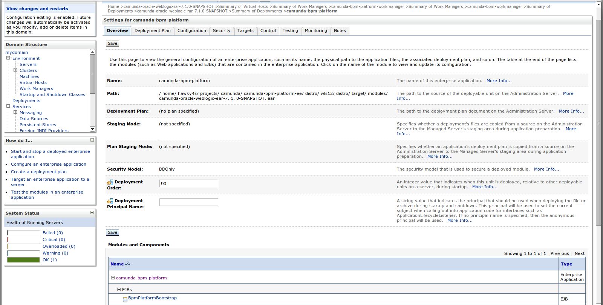Click the Failed (0) server health link
Image resolution: width=603 pixels, height=305 pixels.
point(53,233)
